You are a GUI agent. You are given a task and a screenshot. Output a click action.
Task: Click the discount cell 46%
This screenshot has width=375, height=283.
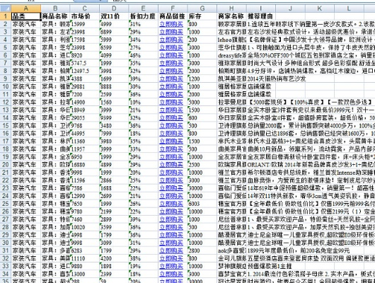pos(143,55)
